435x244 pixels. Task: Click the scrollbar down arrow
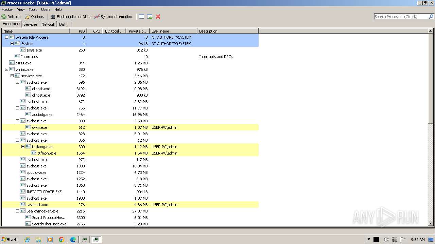(431, 224)
